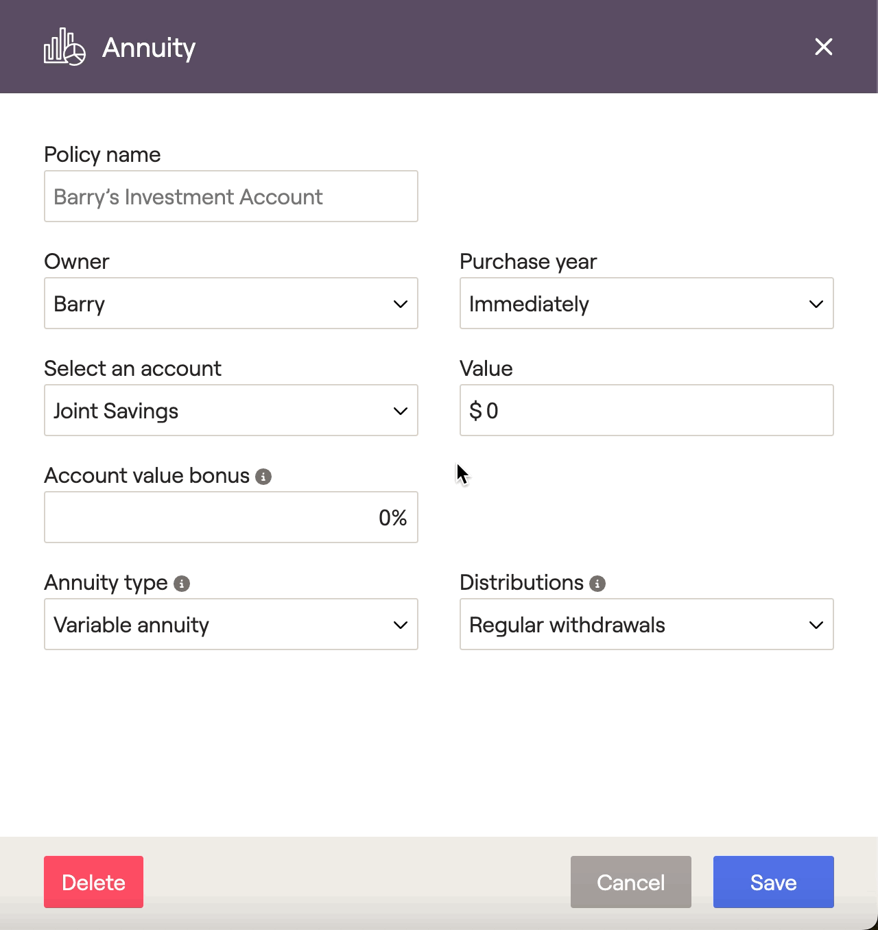The width and height of the screenshot is (878, 930).
Task: Click the Annuity title text in header
Action: [149, 48]
